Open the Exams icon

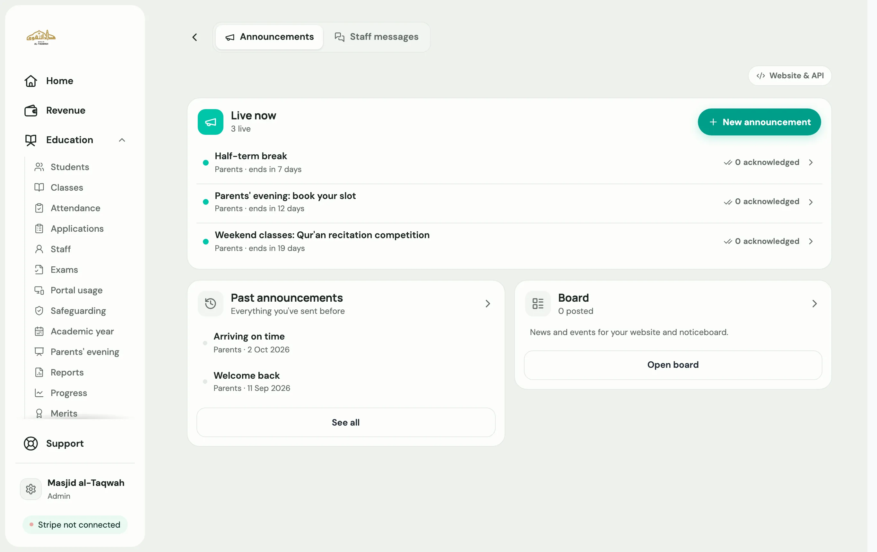pos(39,270)
